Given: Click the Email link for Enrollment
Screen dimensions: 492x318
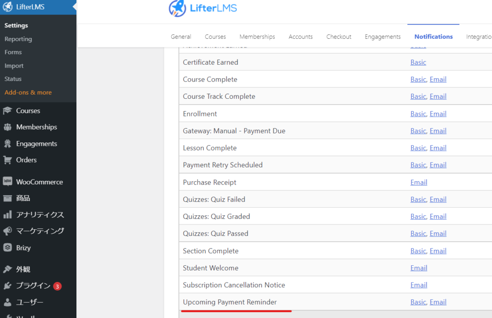Looking at the screenshot, I should click(438, 114).
